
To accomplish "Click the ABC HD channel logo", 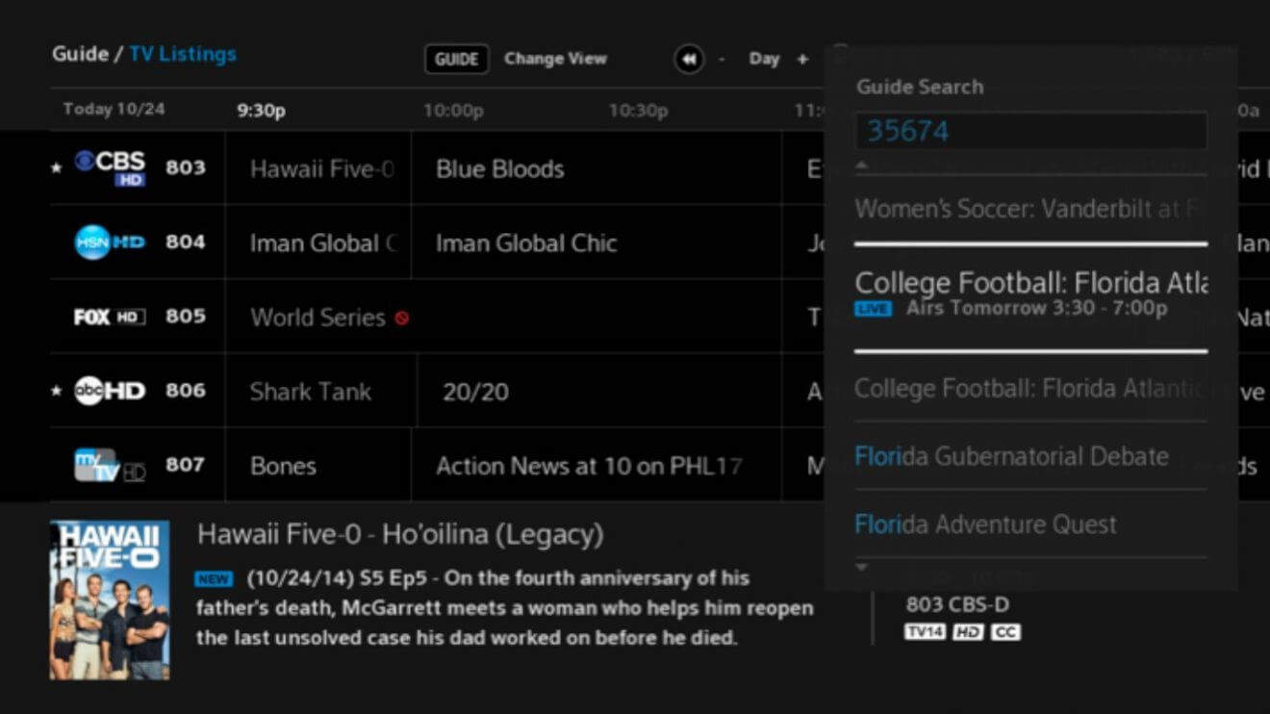I will 110,391.
